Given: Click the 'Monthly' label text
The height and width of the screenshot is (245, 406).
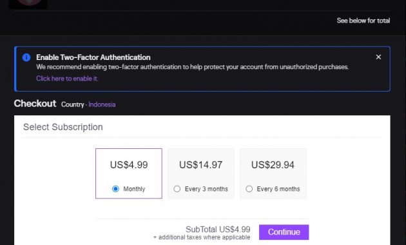Looking at the screenshot, I should 134,189.
